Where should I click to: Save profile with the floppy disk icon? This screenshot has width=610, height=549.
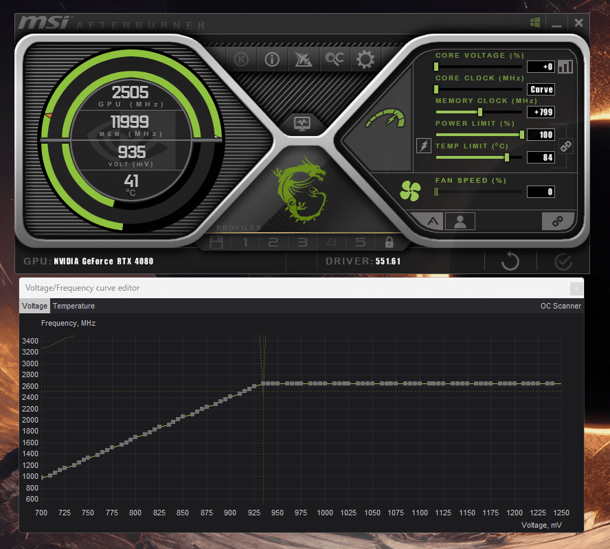coord(216,242)
